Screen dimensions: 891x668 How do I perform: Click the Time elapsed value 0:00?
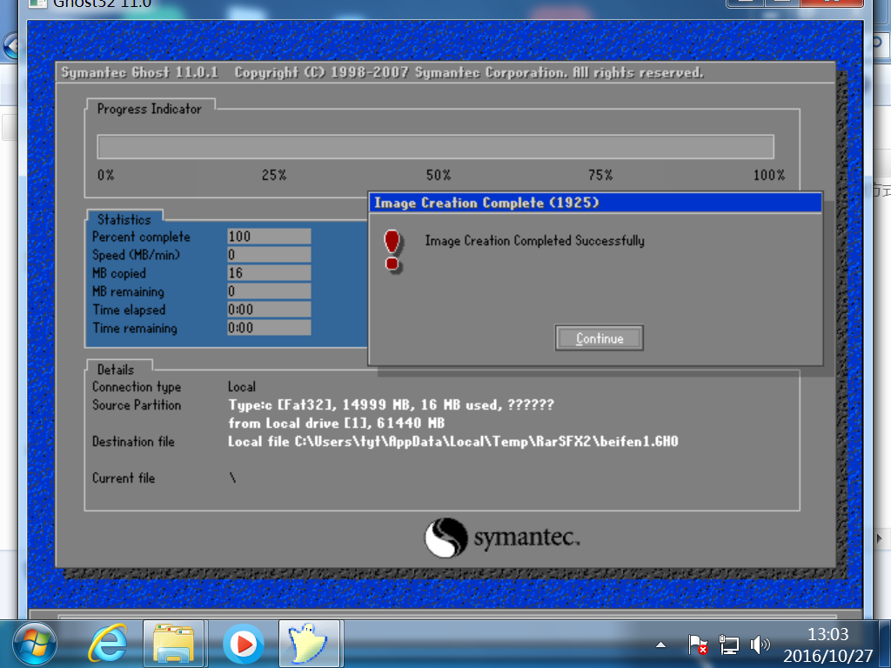point(269,309)
